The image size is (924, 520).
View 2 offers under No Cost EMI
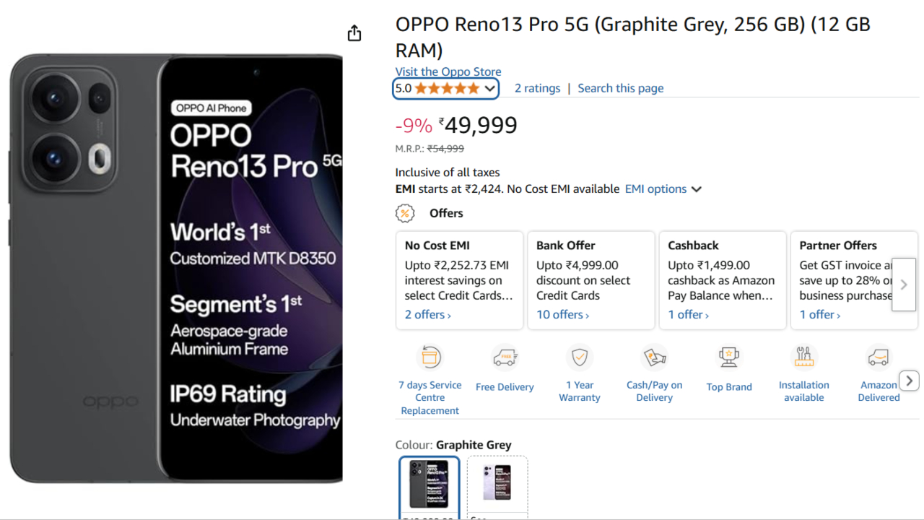(x=427, y=315)
